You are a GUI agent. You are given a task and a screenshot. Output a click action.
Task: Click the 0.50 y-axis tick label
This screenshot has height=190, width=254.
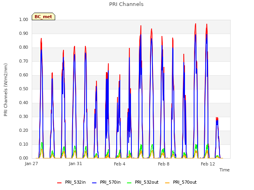click(24, 89)
